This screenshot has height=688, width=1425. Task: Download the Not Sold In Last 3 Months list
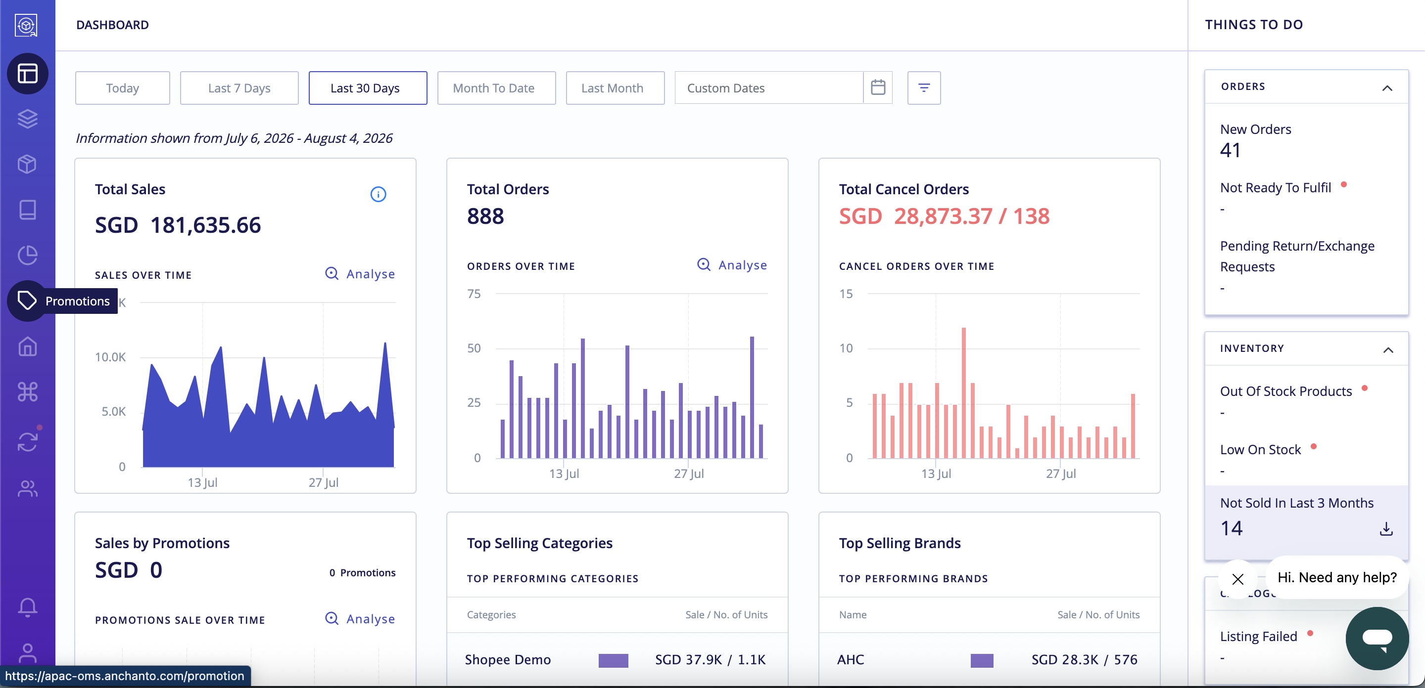[1386, 528]
